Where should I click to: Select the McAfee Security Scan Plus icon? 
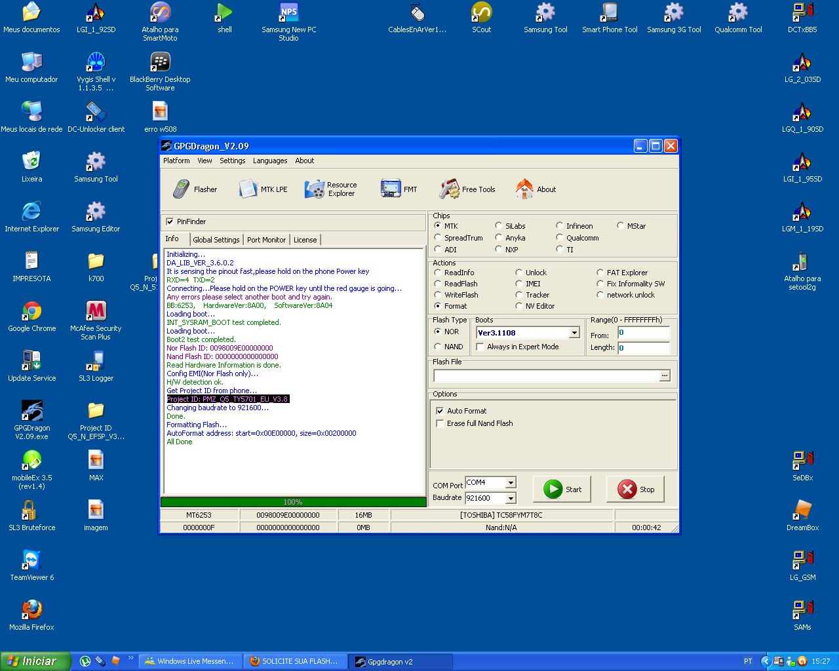point(96,320)
